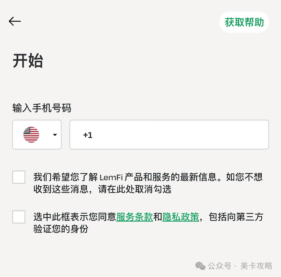Click the WeChat speech-bubble icon near the watermark

click(200, 266)
